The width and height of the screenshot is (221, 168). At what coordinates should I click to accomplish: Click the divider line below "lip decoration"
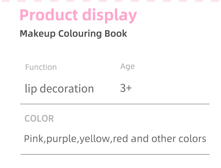[115, 104]
